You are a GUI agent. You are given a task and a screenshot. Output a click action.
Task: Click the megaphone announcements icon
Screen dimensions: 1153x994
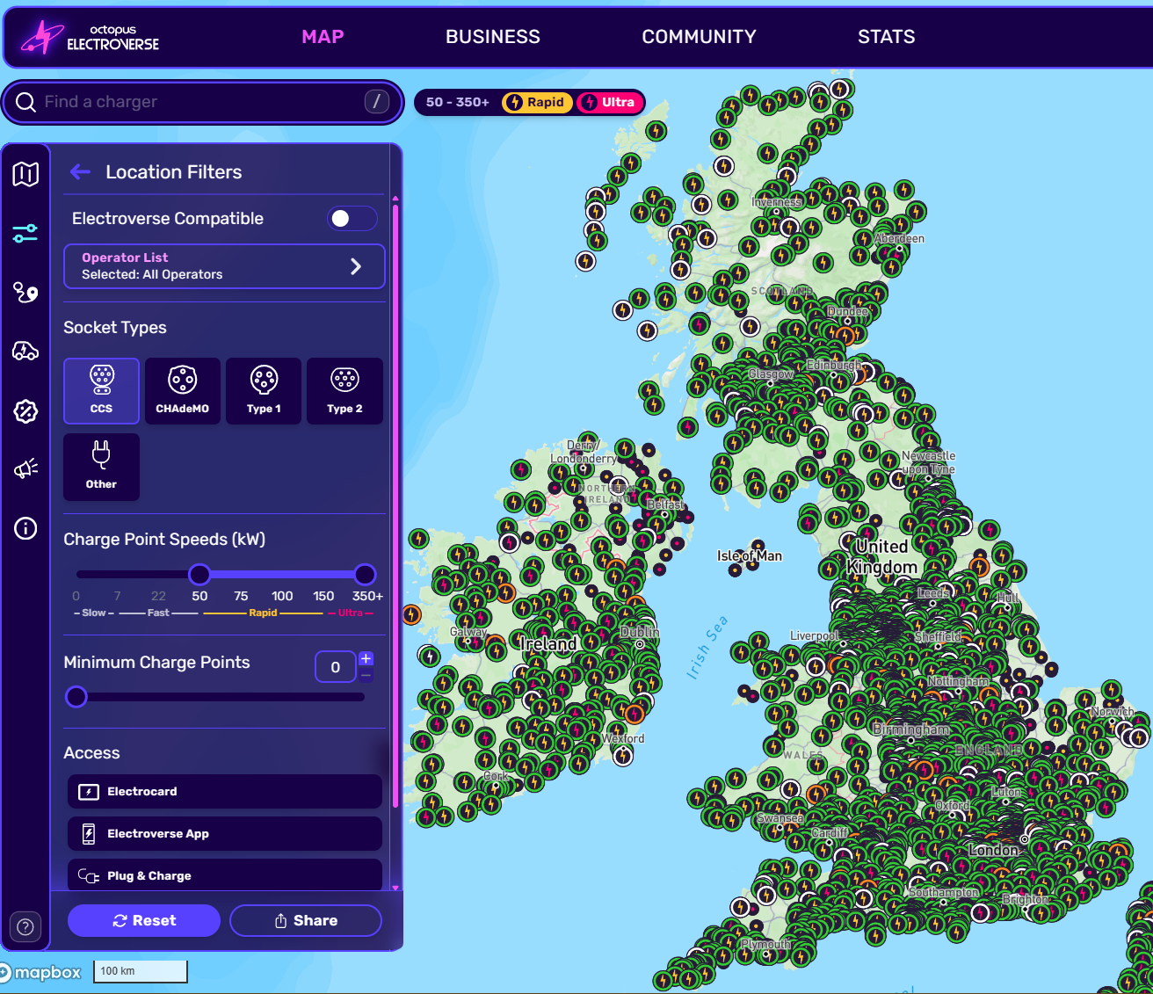[x=25, y=468]
